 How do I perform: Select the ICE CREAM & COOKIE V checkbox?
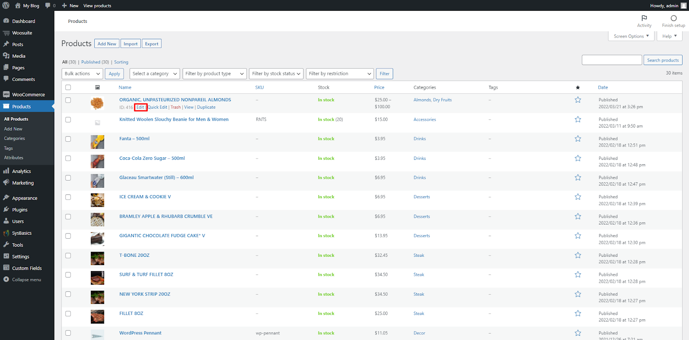[x=68, y=197]
